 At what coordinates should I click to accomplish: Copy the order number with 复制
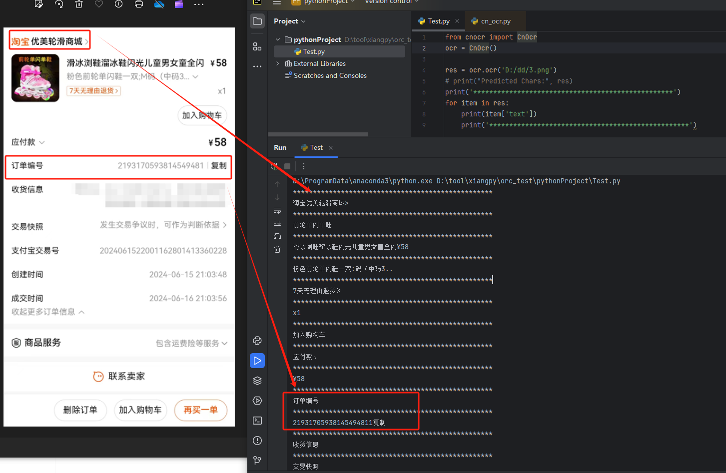[x=219, y=166]
